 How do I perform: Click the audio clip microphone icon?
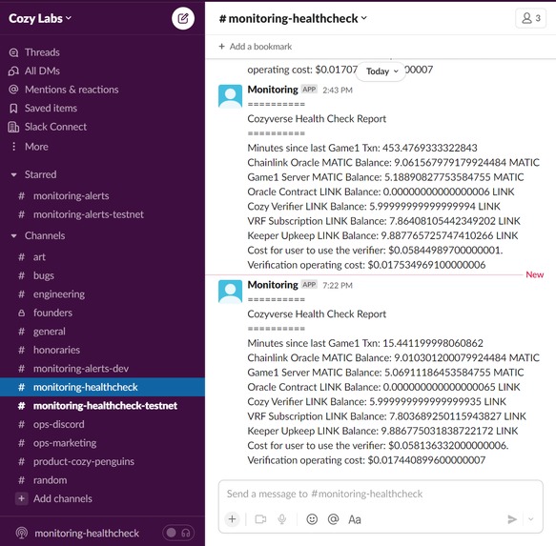click(282, 519)
